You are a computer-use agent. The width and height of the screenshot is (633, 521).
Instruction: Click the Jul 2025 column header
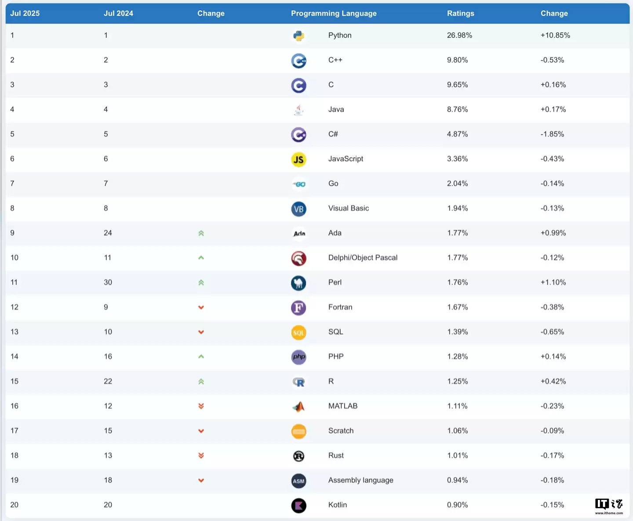(x=25, y=13)
